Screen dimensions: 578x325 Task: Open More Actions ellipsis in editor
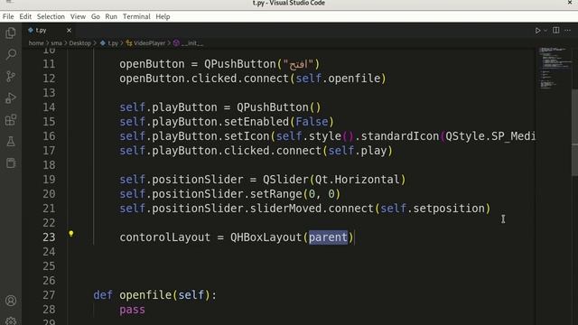568,30
